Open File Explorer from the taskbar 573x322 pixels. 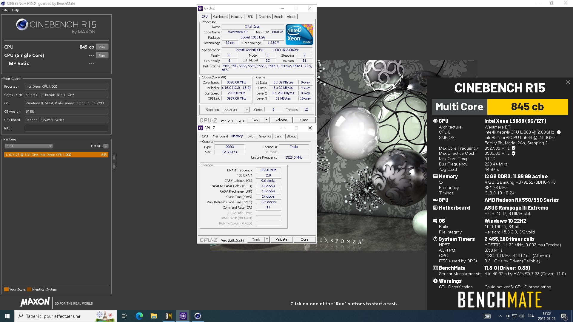pyautogui.click(x=154, y=316)
